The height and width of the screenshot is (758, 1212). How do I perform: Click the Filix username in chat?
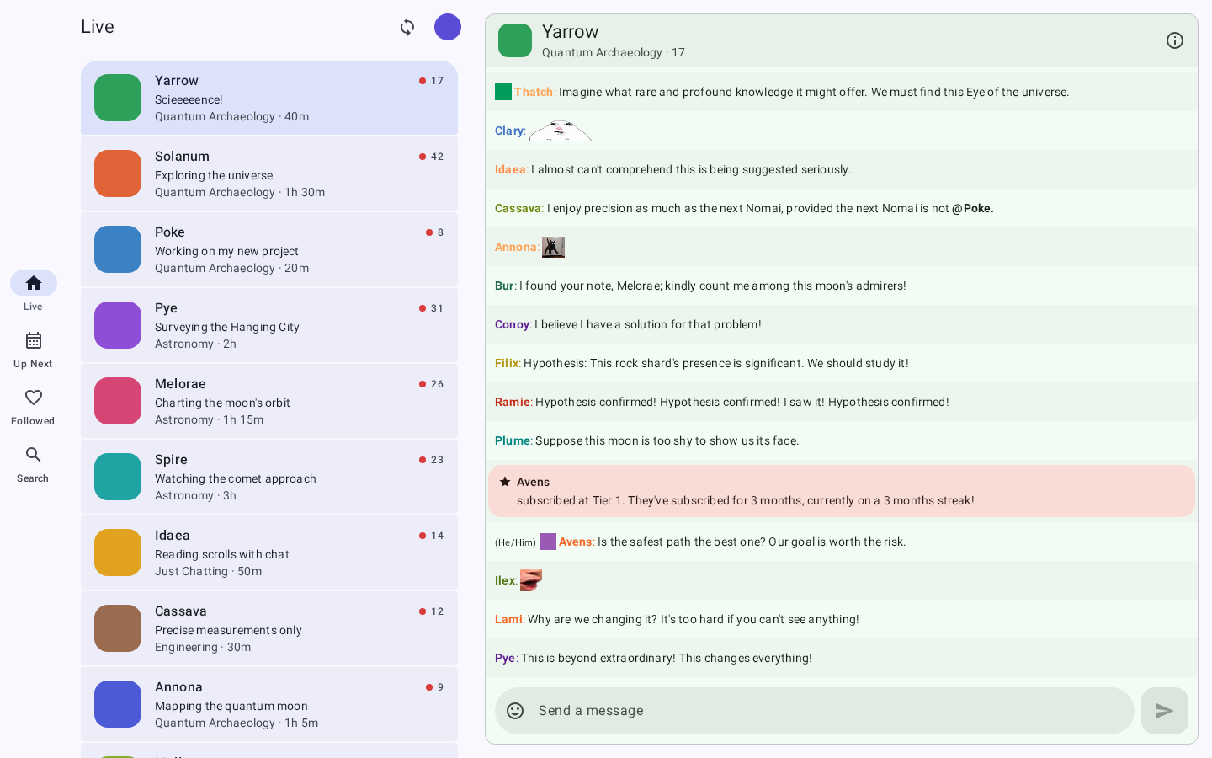pos(507,363)
